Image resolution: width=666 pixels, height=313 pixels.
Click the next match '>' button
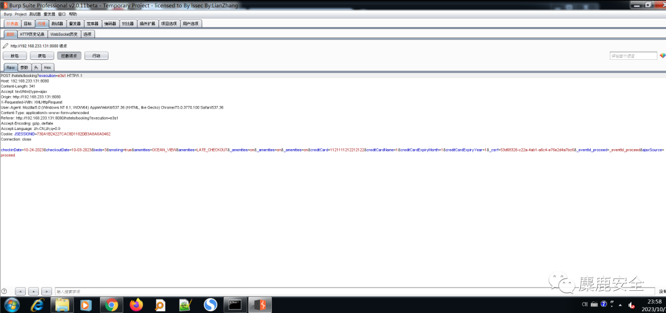[47, 291]
